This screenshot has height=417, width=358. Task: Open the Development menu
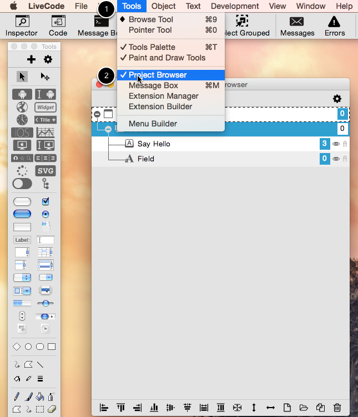tap(235, 6)
